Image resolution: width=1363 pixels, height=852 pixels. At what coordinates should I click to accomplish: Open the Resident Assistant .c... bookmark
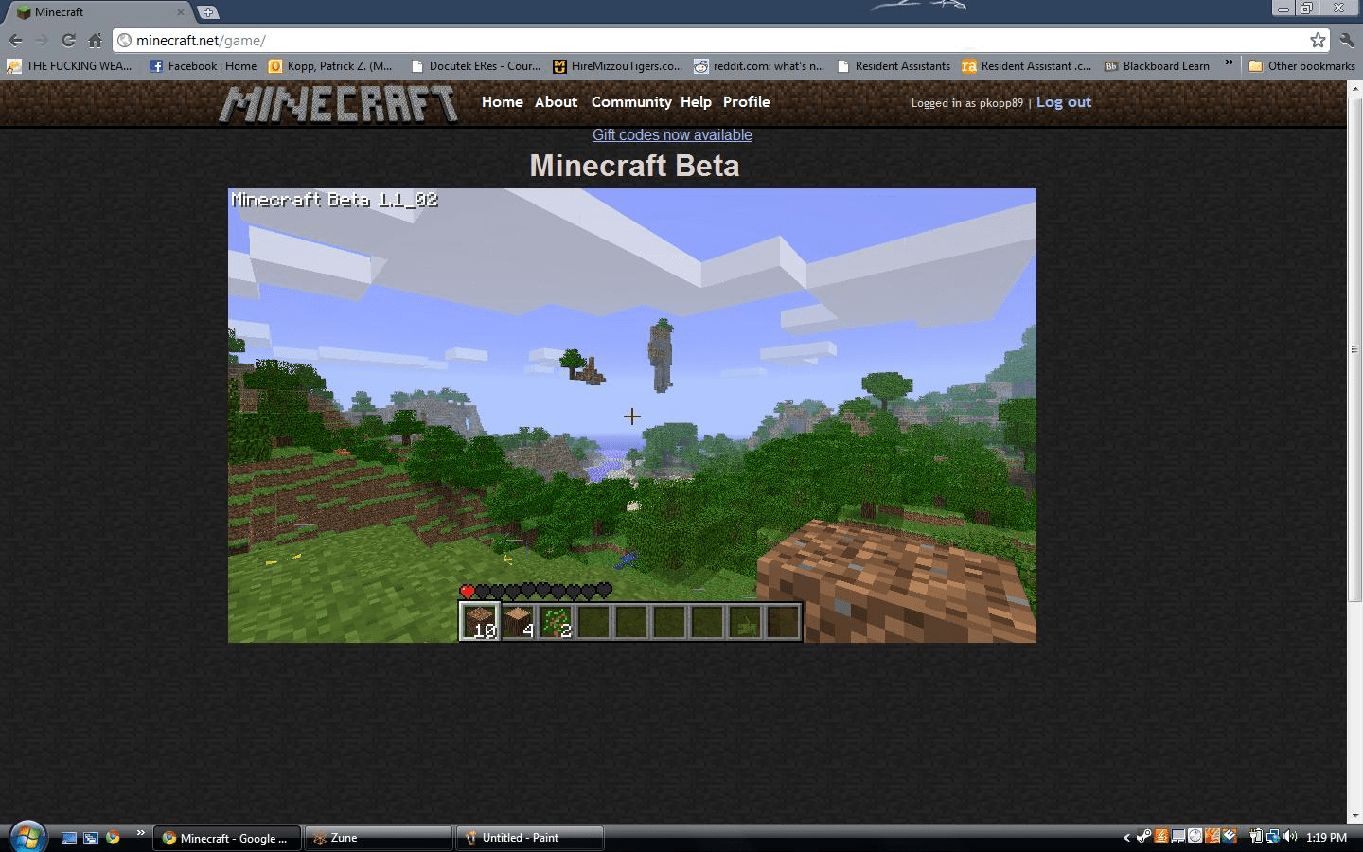(1026, 66)
